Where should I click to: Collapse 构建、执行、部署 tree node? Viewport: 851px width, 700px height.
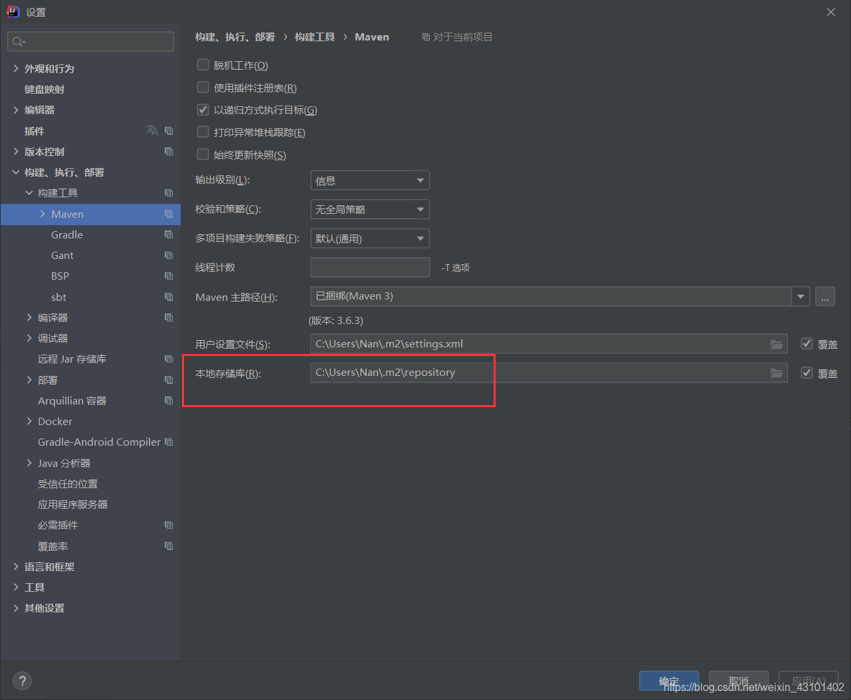(16, 172)
